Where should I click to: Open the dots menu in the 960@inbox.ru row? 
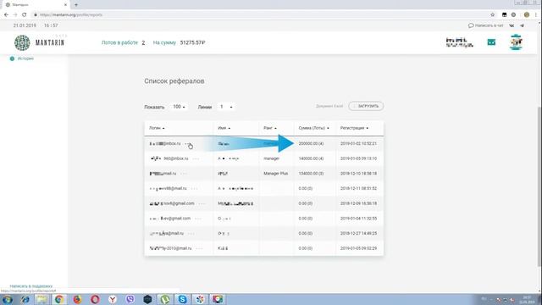point(196,158)
